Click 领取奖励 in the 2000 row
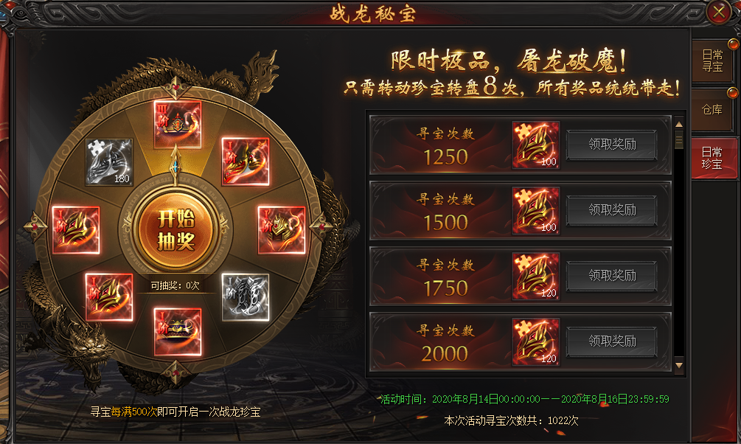The height and width of the screenshot is (444, 741). click(612, 341)
